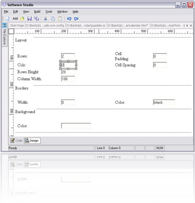Image resolution: width=195 pixels, height=203 pixels.
Task: Click the side panel icon above File Explorer
Action: tap(4, 25)
